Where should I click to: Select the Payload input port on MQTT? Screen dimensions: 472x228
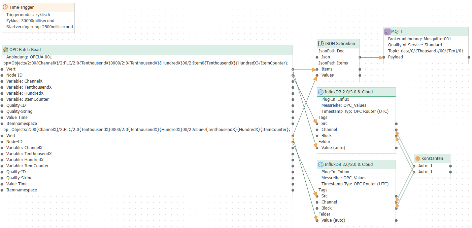pos(383,57)
